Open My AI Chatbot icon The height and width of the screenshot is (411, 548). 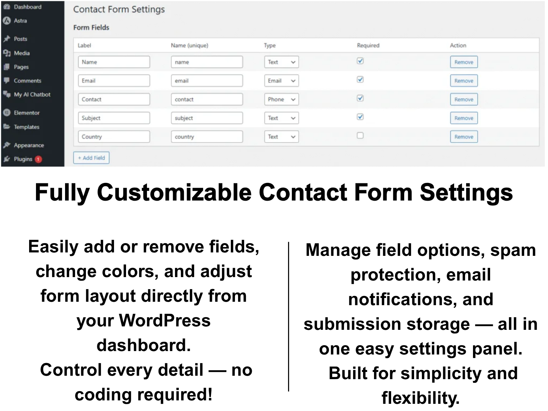tap(7, 95)
